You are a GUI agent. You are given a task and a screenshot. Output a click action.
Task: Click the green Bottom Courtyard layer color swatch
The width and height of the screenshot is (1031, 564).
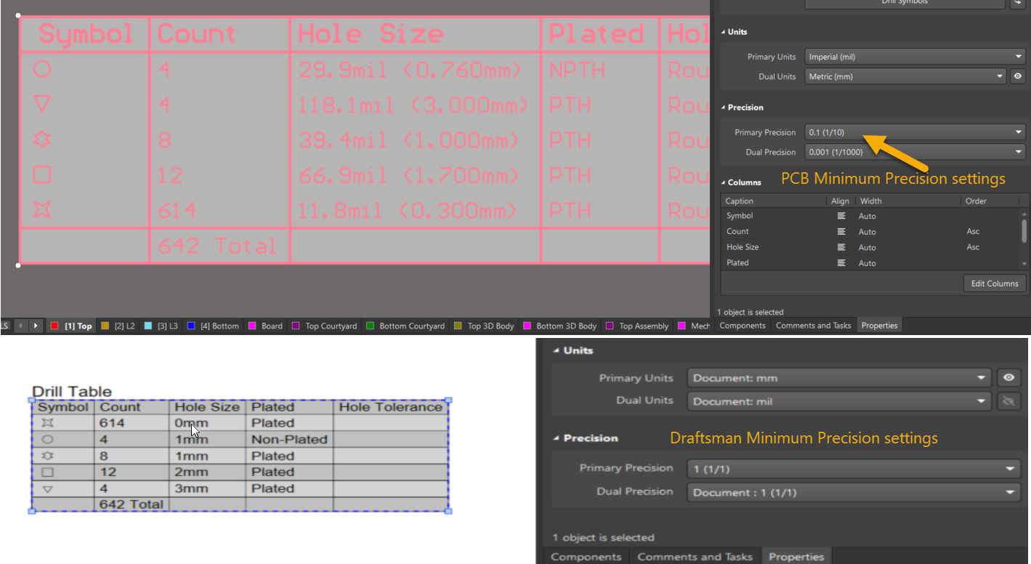(x=371, y=326)
